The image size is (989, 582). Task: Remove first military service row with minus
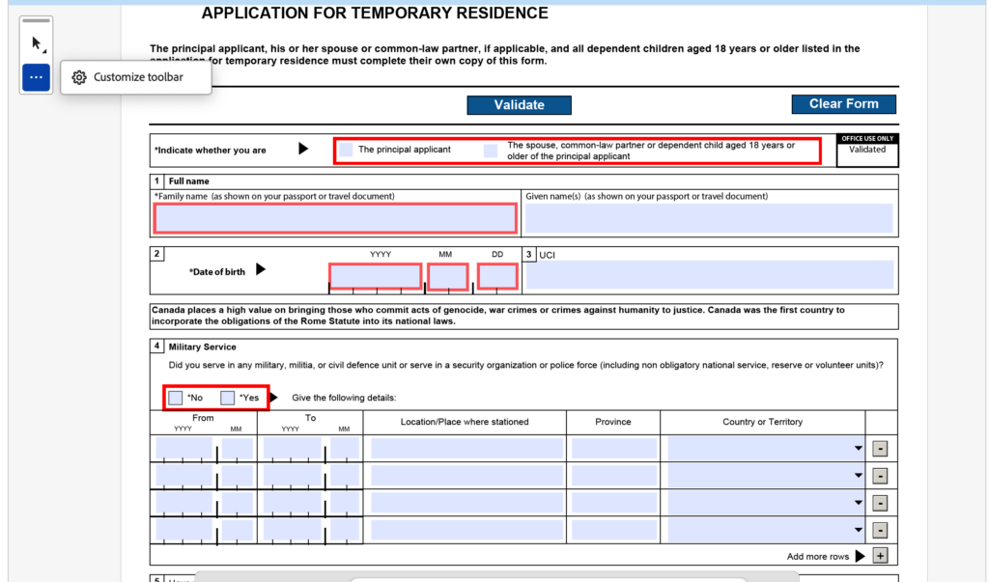point(880,449)
